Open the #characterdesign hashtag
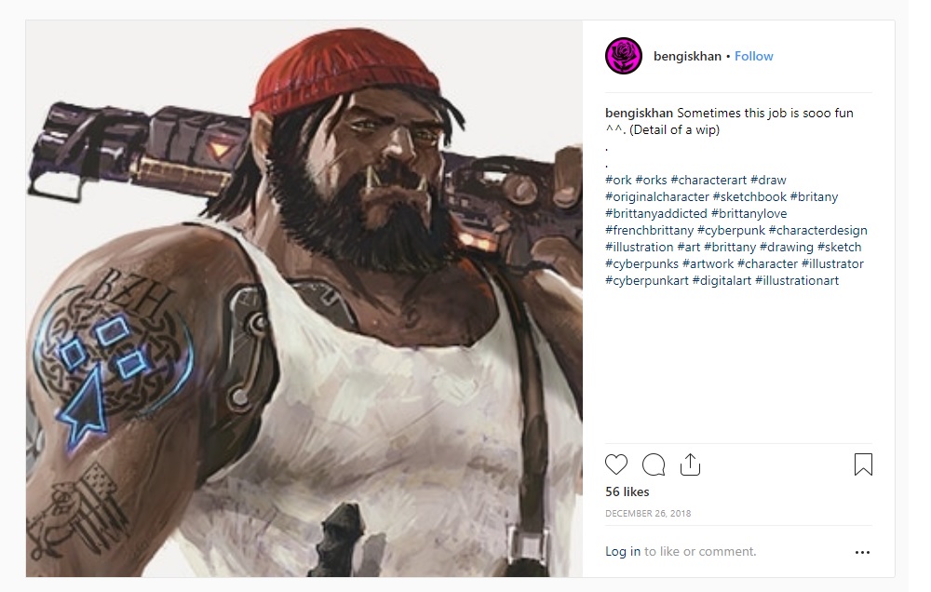Screen dimensions: 931x592 [817, 230]
